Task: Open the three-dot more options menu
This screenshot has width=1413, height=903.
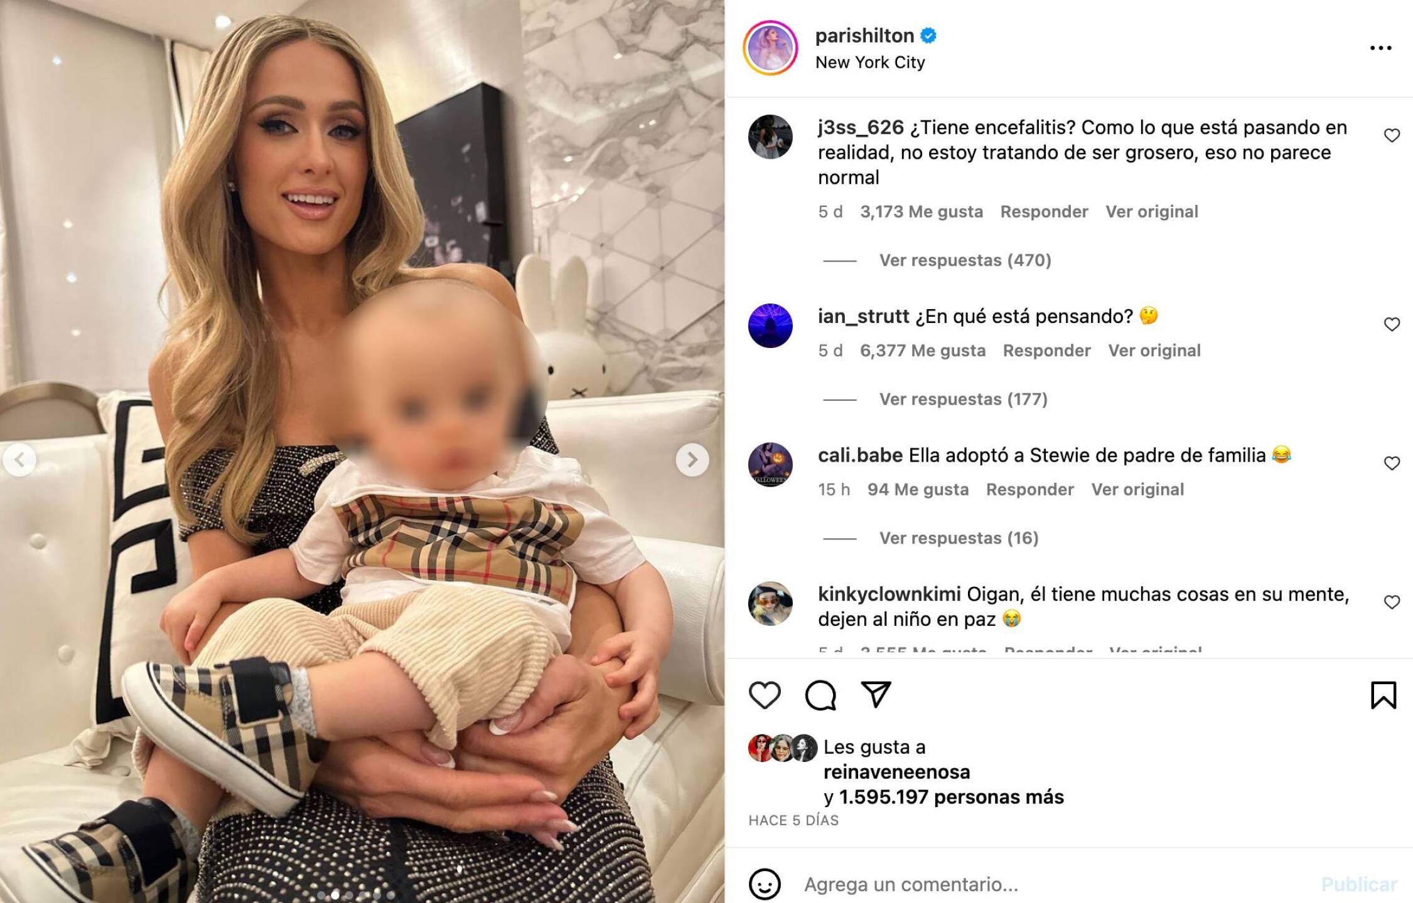Action: pyautogui.click(x=1380, y=48)
